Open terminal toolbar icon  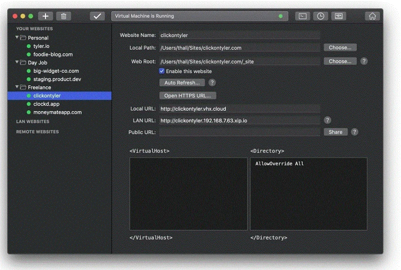coord(303,16)
